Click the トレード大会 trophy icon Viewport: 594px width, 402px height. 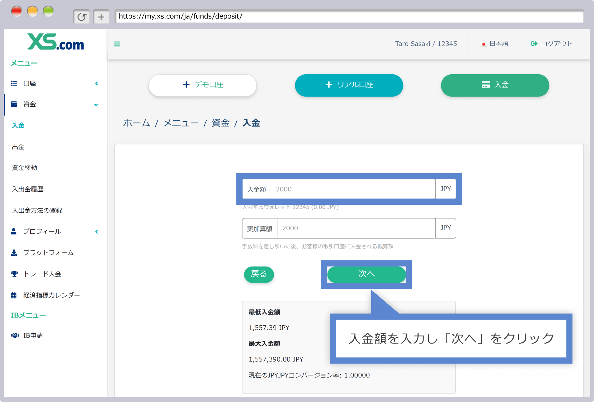click(x=14, y=274)
